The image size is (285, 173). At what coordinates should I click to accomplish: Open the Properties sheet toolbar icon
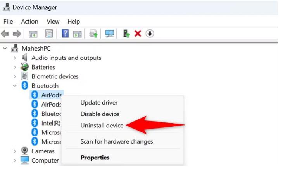coord(49,34)
